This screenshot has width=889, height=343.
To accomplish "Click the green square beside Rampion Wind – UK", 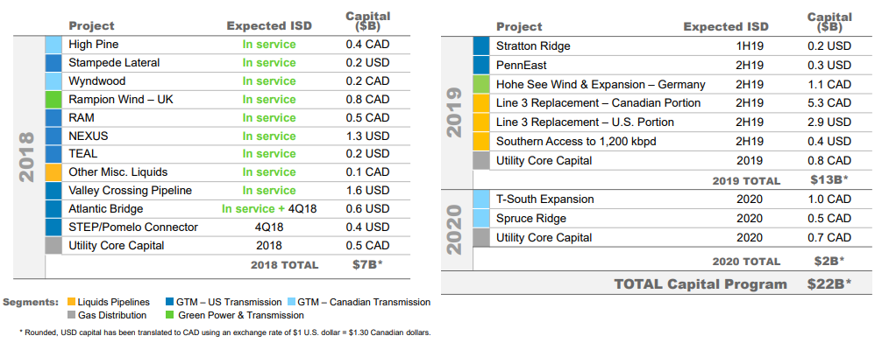I will [53, 100].
